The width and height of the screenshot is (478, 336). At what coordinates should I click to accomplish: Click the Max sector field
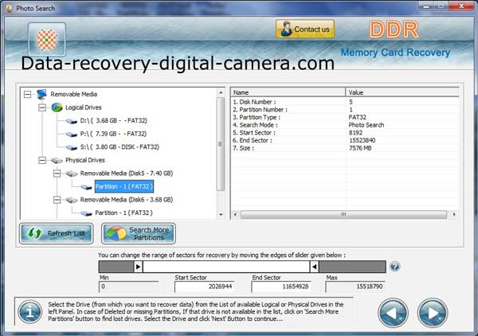coord(355,287)
